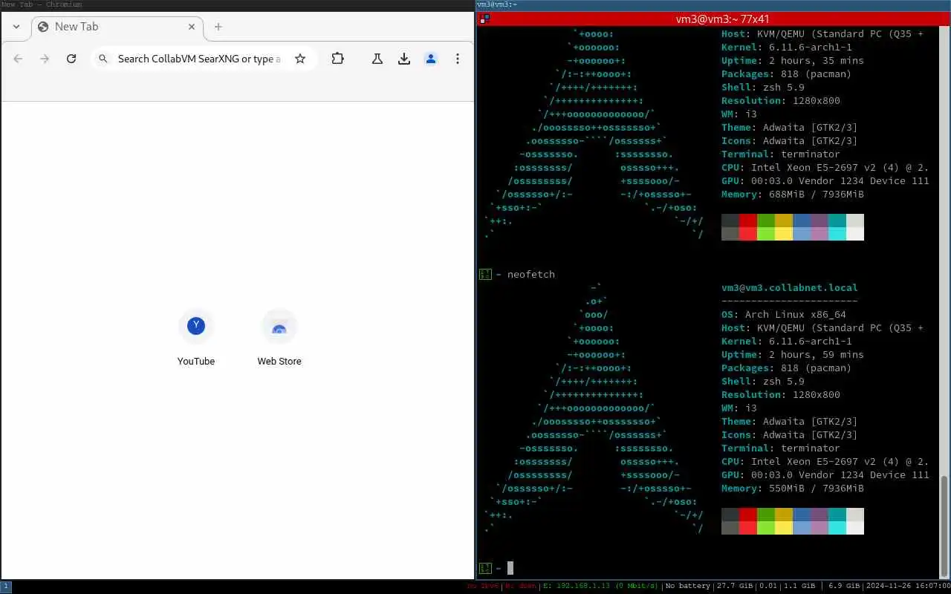Click the Terminator icon in the red titlebar
Image resolution: width=951 pixels, height=594 pixels.
484,19
